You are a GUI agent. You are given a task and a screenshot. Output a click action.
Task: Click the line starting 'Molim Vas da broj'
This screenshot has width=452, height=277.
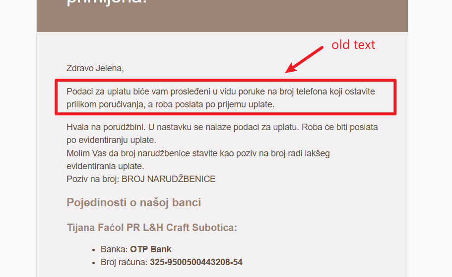point(198,153)
